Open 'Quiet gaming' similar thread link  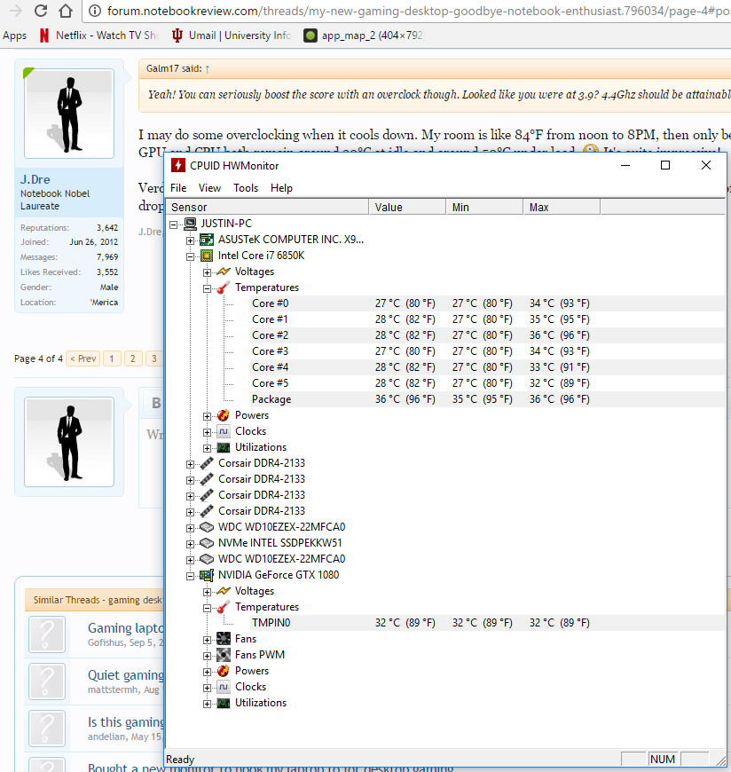point(125,675)
